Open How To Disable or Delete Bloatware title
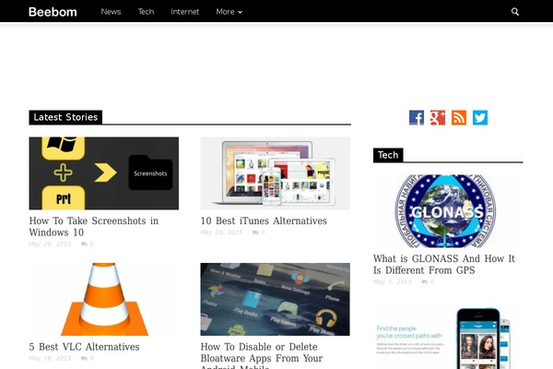 [x=262, y=355]
